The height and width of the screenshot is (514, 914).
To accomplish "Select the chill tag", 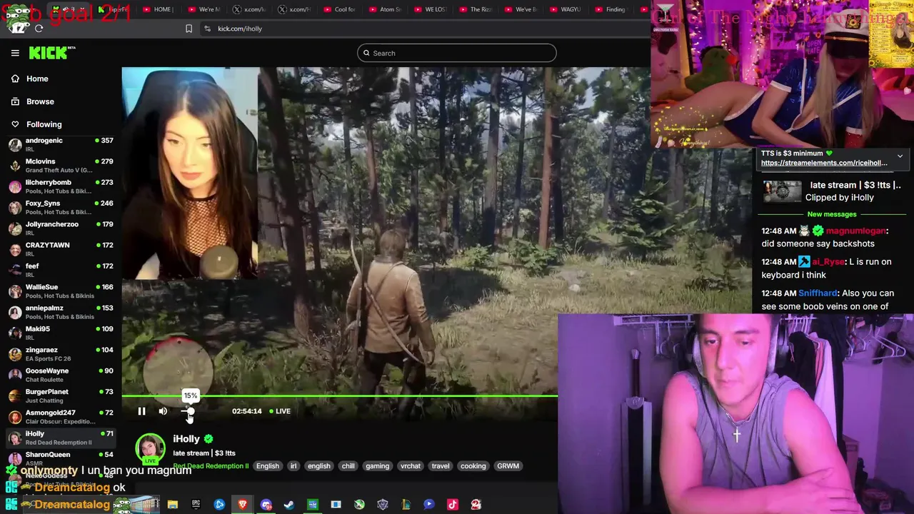I will coord(348,466).
